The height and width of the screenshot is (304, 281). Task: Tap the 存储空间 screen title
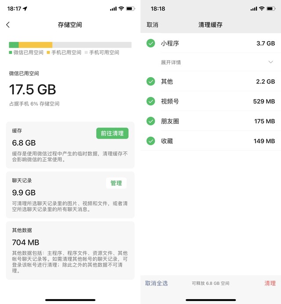tap(70, 25)
